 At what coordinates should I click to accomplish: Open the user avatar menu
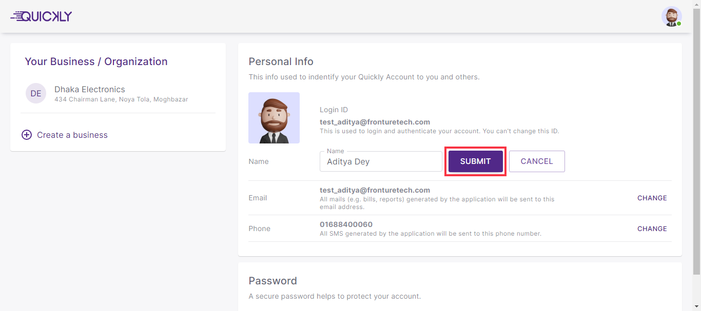671,16
